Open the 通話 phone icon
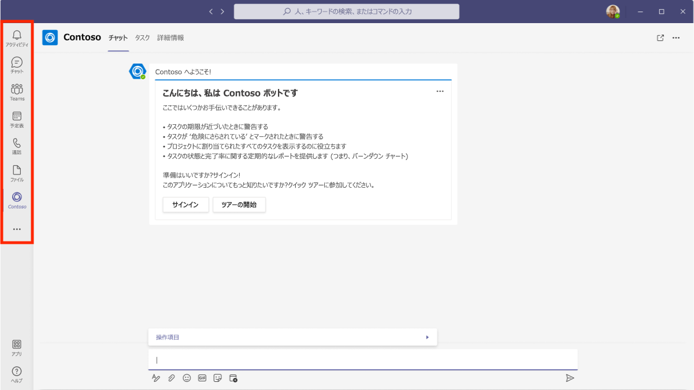The height and width of the screenshot is (390, 694). point(17,146)
